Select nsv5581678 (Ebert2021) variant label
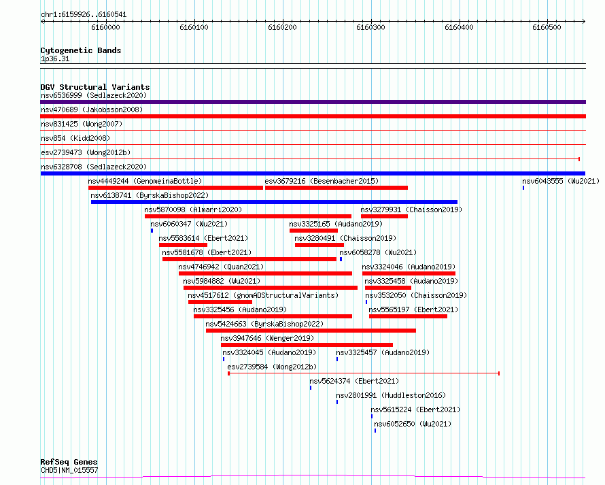Viewport: 605px width, 485px height. point(207,252)
